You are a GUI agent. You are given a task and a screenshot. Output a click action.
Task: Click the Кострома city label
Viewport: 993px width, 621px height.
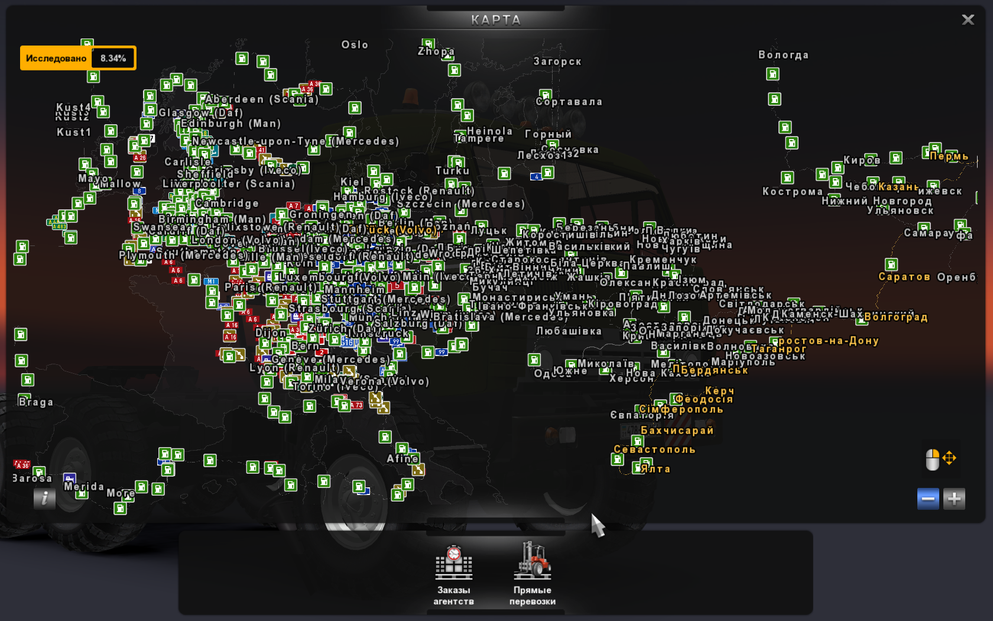(x=793, y=192)
